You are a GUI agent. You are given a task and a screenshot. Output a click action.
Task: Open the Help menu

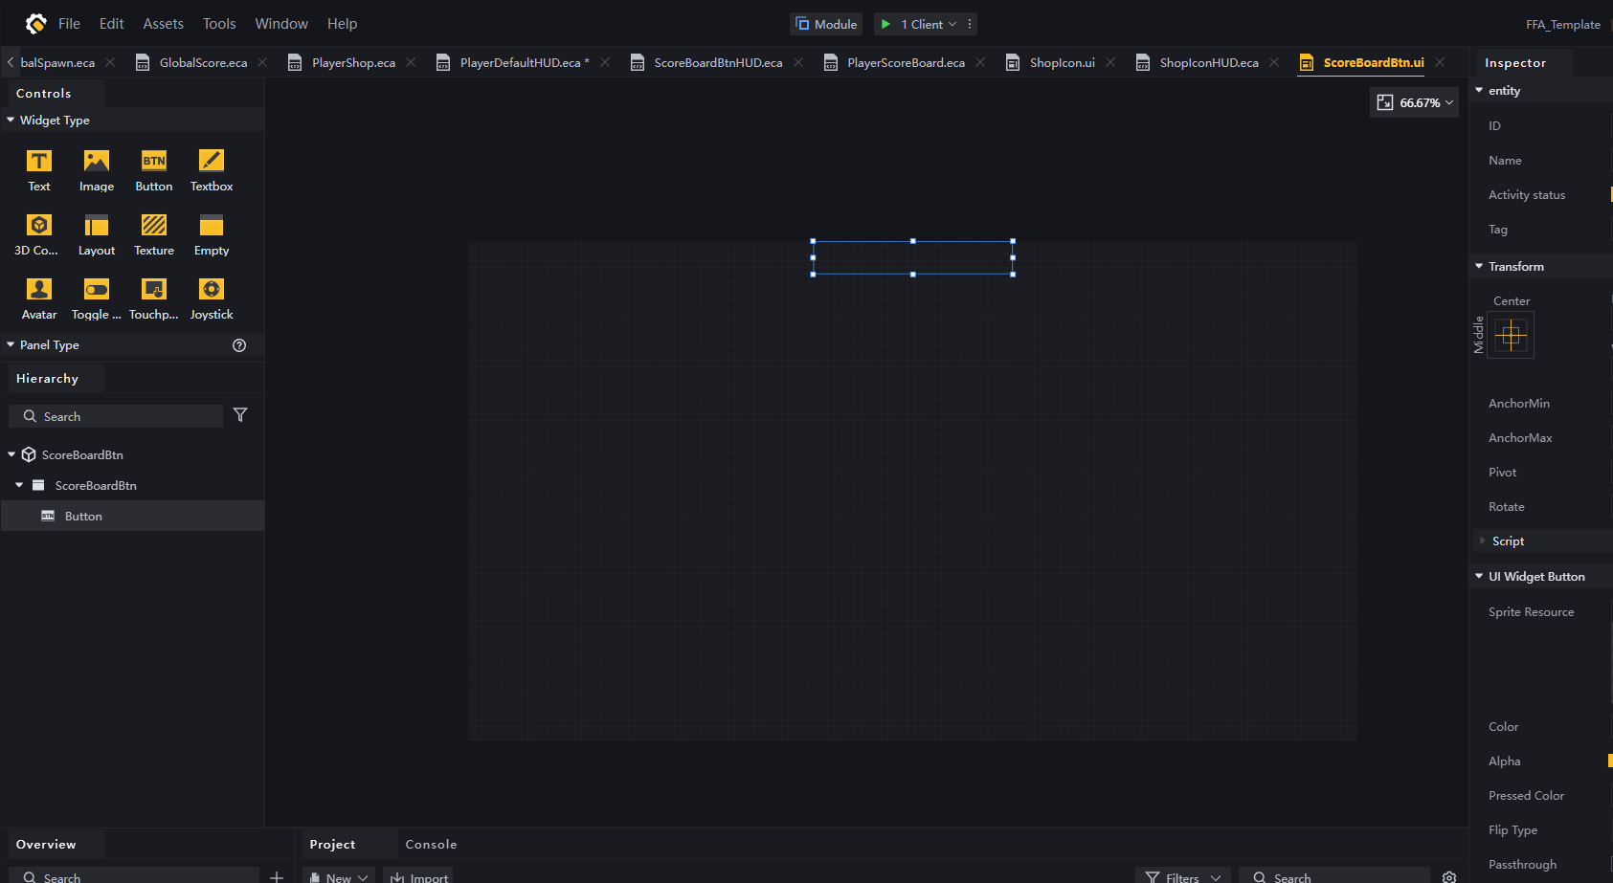point(342,24)
